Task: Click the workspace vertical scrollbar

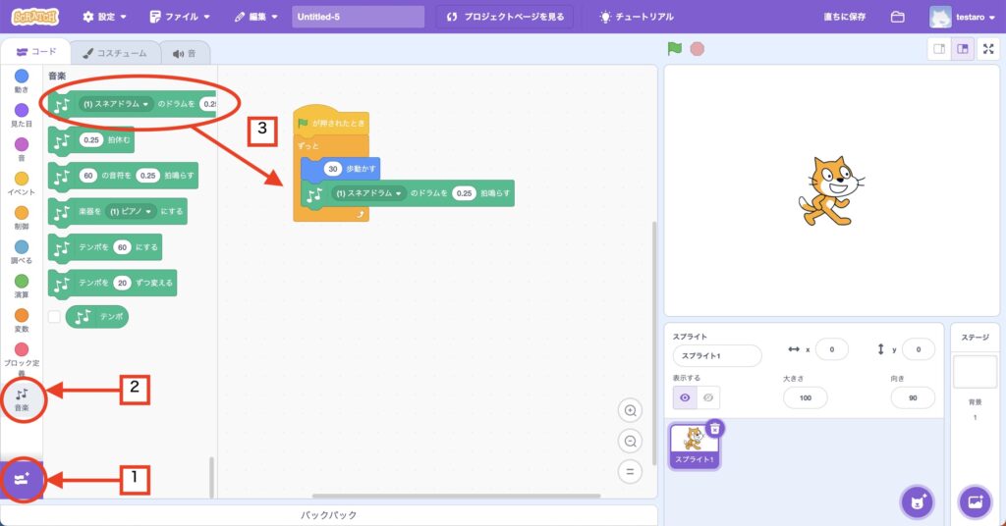Action: point(653,342)
